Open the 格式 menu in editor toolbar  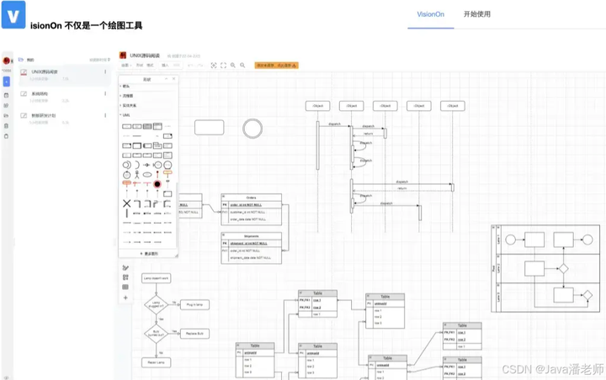click(x=151, y=66)
